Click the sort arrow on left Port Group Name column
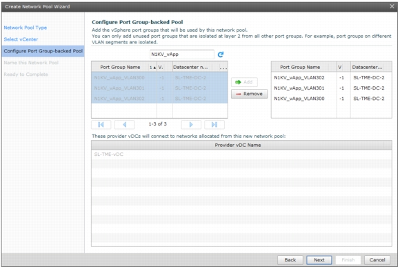Screen dimensions: 400x269 click(x=154, y=68)
